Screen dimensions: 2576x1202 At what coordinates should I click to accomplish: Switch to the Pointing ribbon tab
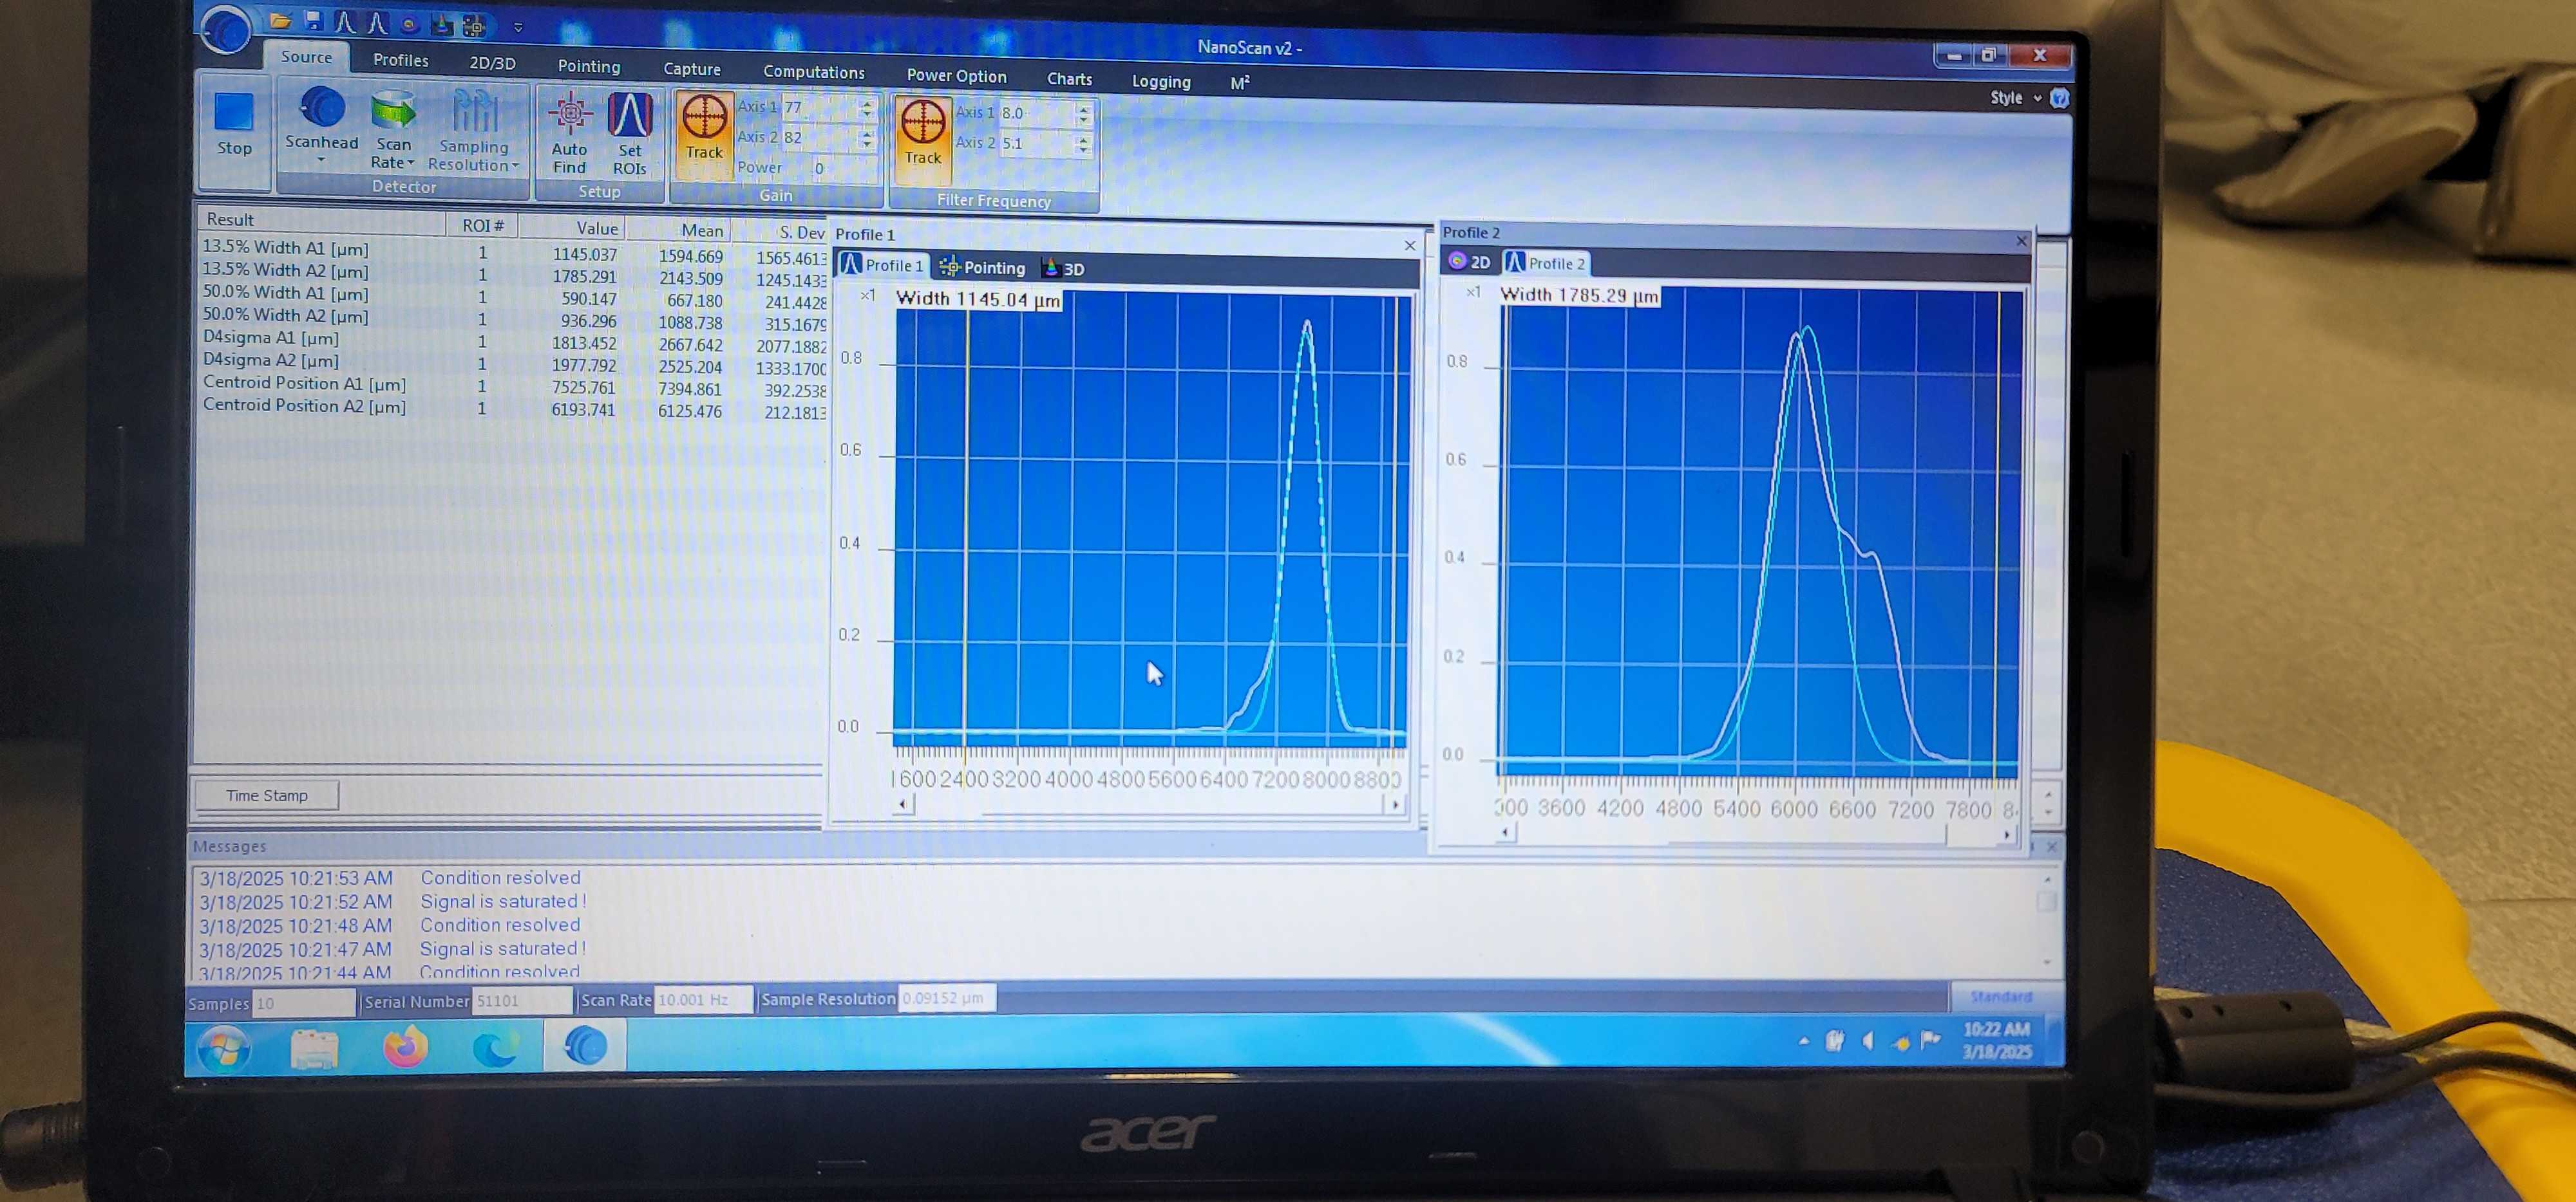589,67
